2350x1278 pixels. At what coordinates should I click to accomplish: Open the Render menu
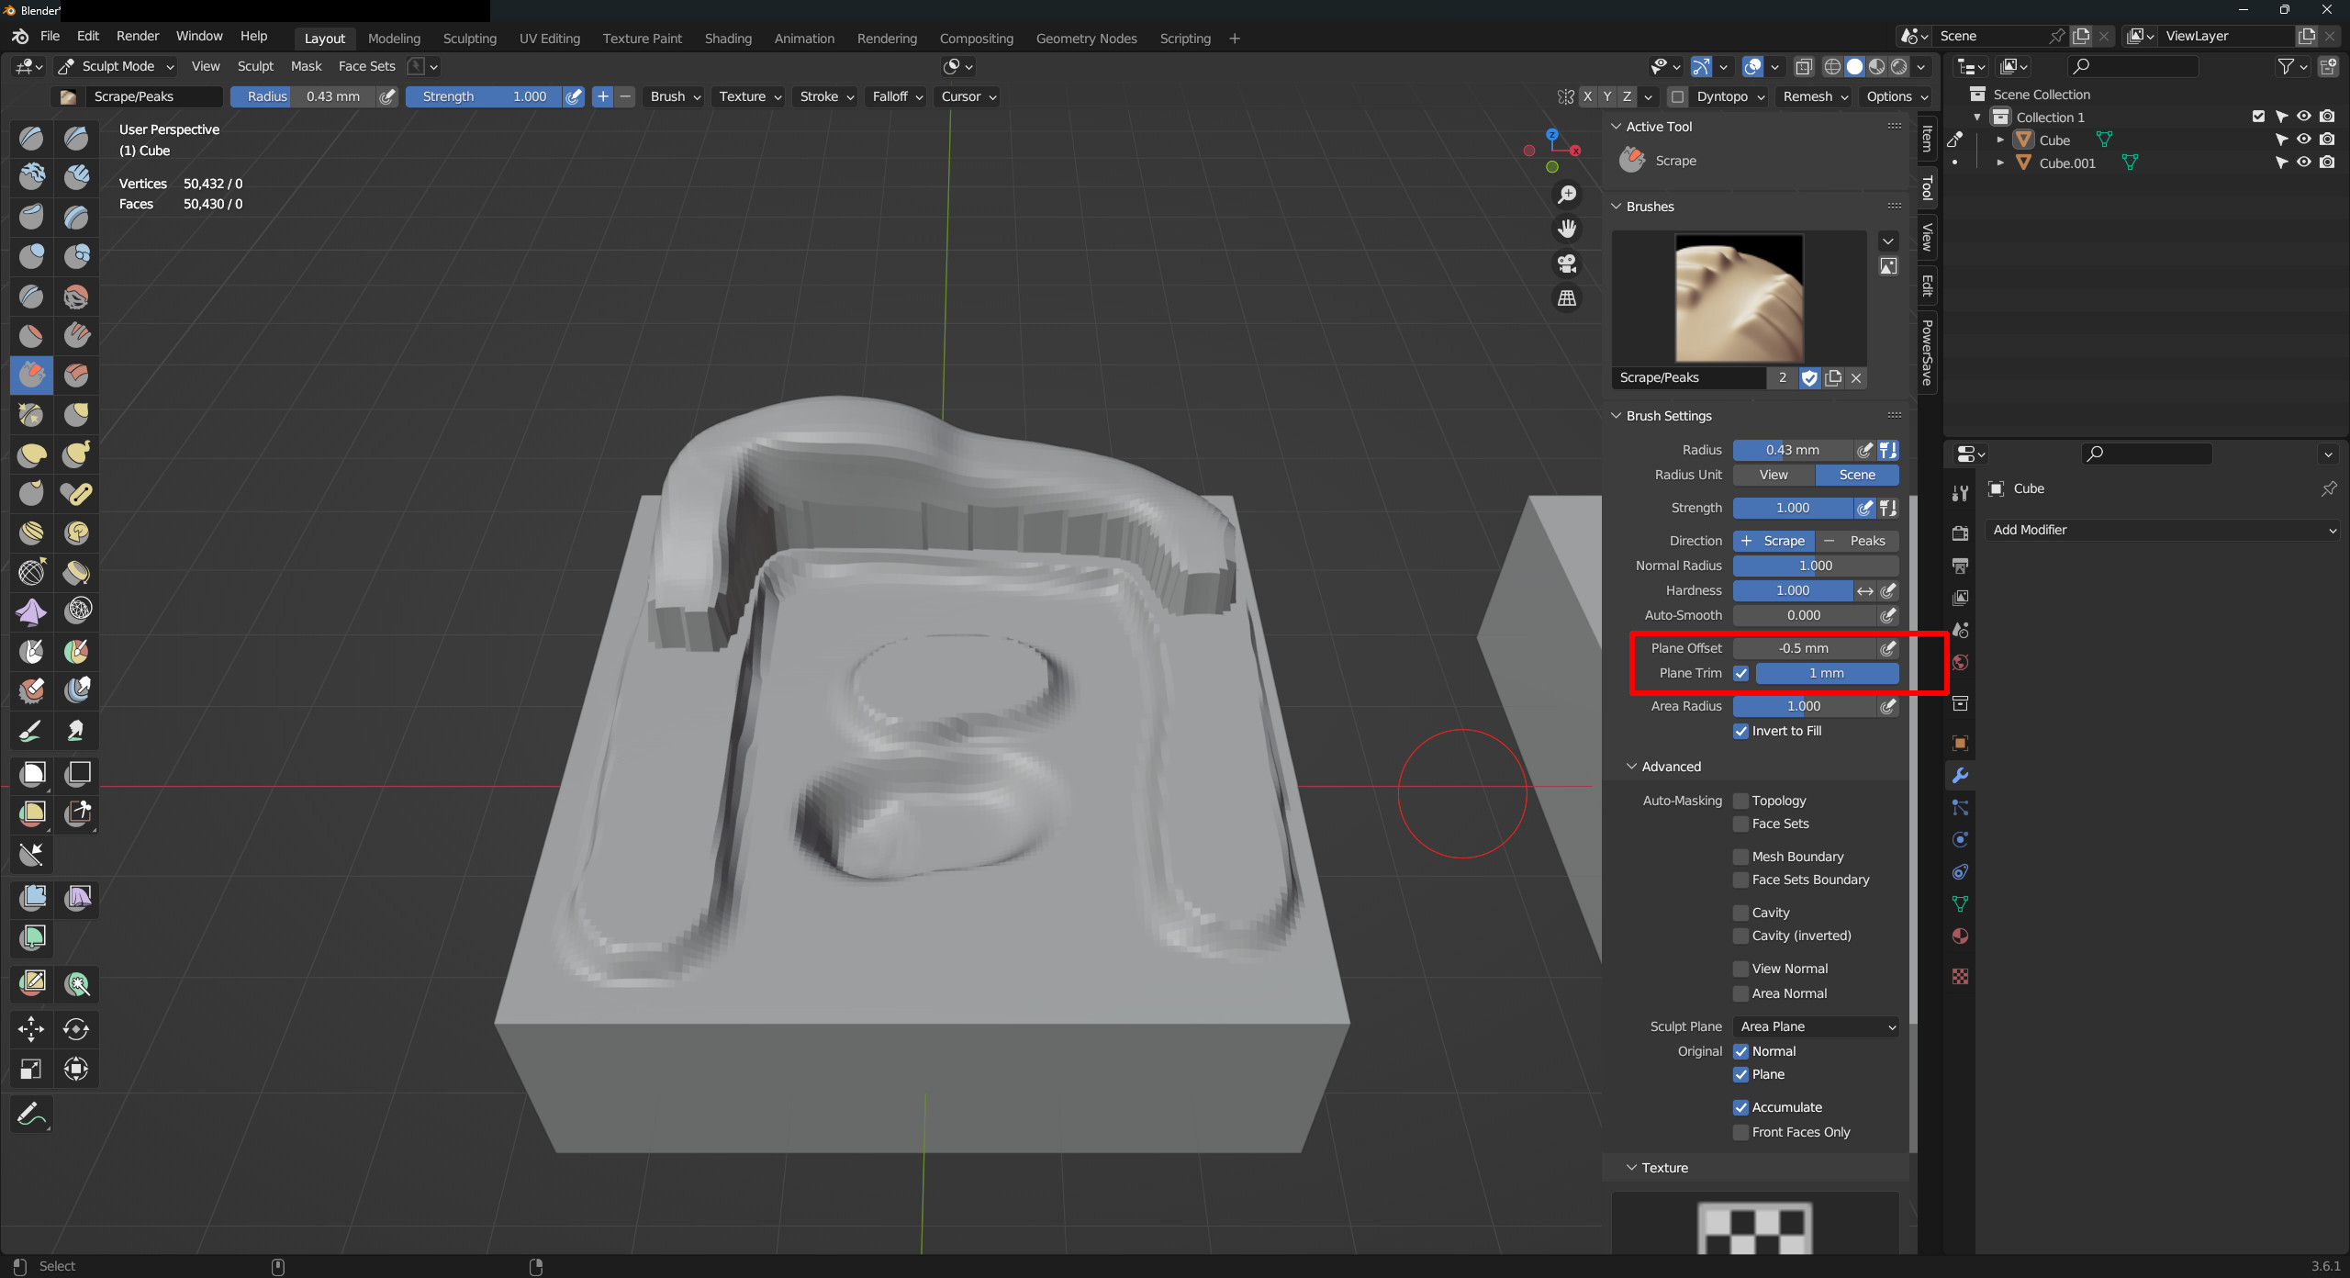click(138, 36)
